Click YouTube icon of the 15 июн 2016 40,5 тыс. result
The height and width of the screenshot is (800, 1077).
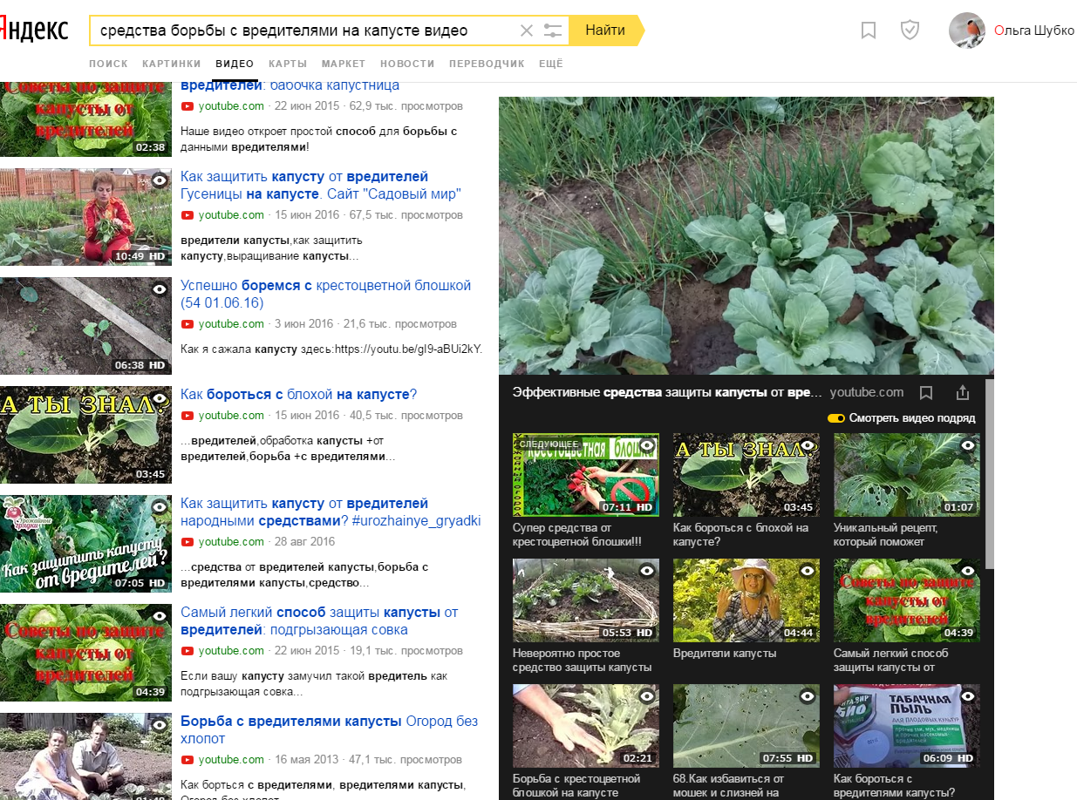click(187, 416)
